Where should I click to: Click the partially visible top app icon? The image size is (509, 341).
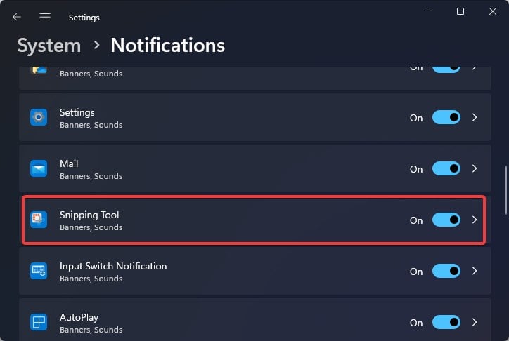38,70
